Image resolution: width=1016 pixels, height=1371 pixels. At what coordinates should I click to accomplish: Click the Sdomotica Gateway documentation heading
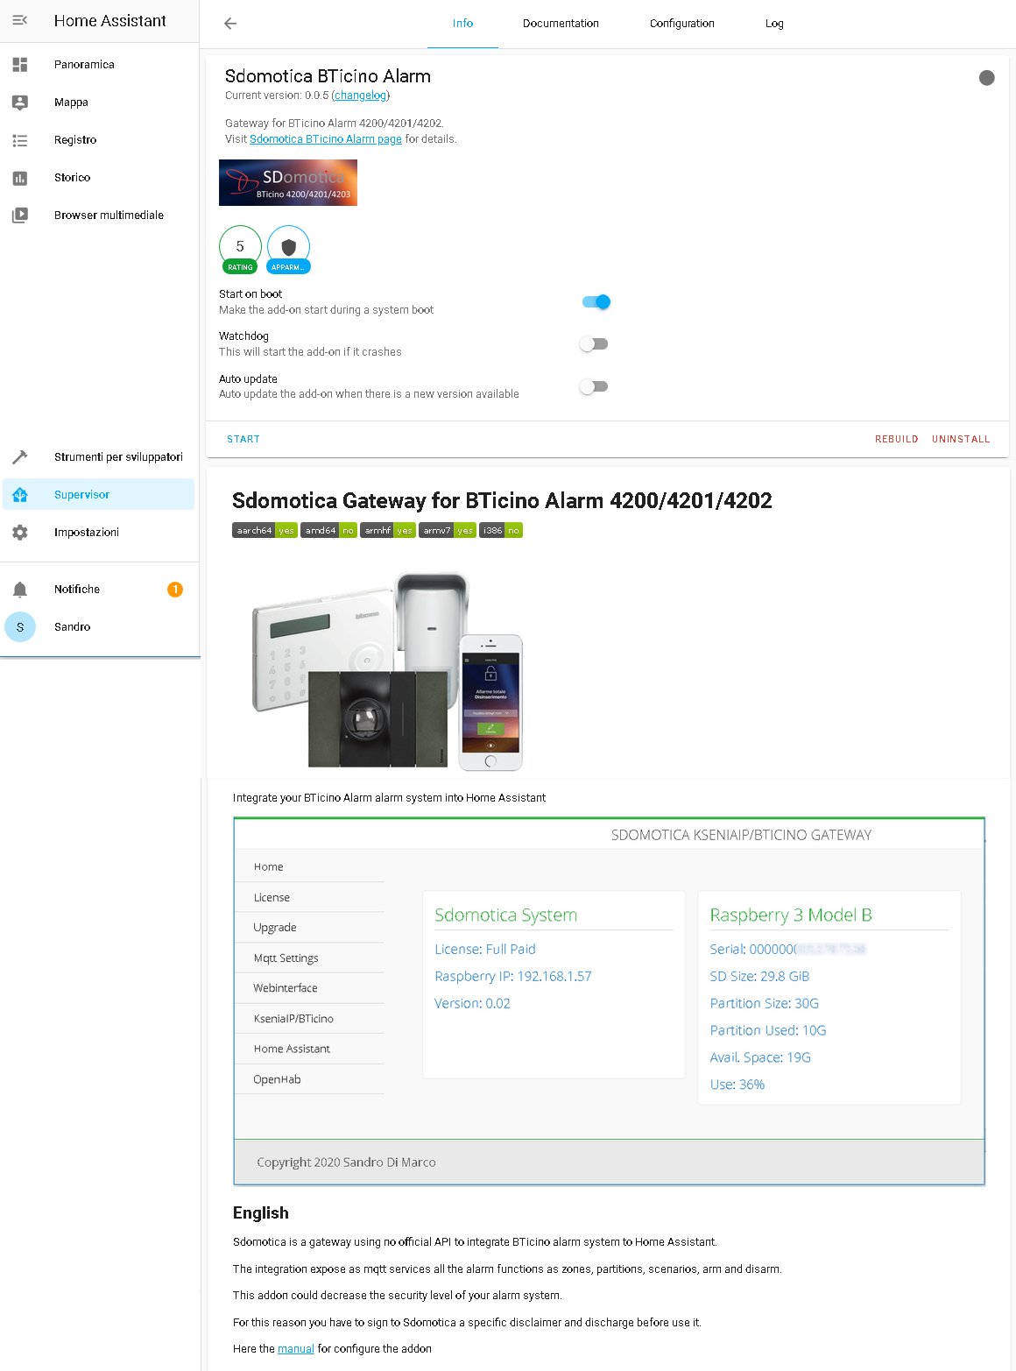click(502, 501)
